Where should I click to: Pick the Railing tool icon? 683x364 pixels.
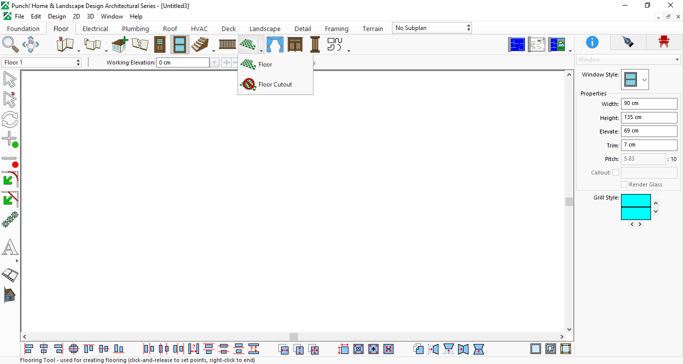coord(227,44)
